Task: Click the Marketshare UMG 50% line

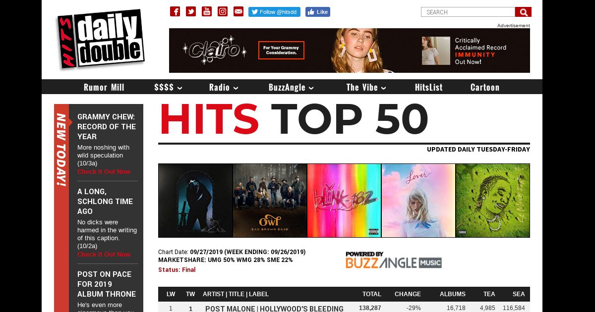Action: (226, 260)
